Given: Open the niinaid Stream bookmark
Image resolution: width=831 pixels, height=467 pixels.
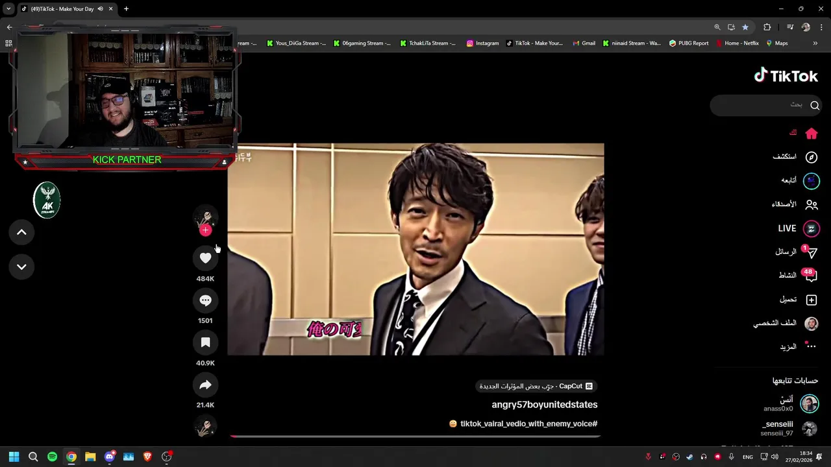Looking at the screenshot, I should [x=632, y=43].
